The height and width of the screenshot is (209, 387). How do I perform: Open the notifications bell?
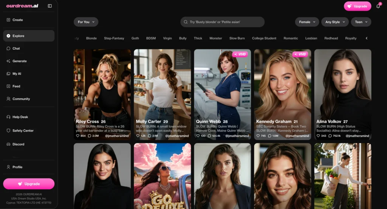click(x=378, y=6)
